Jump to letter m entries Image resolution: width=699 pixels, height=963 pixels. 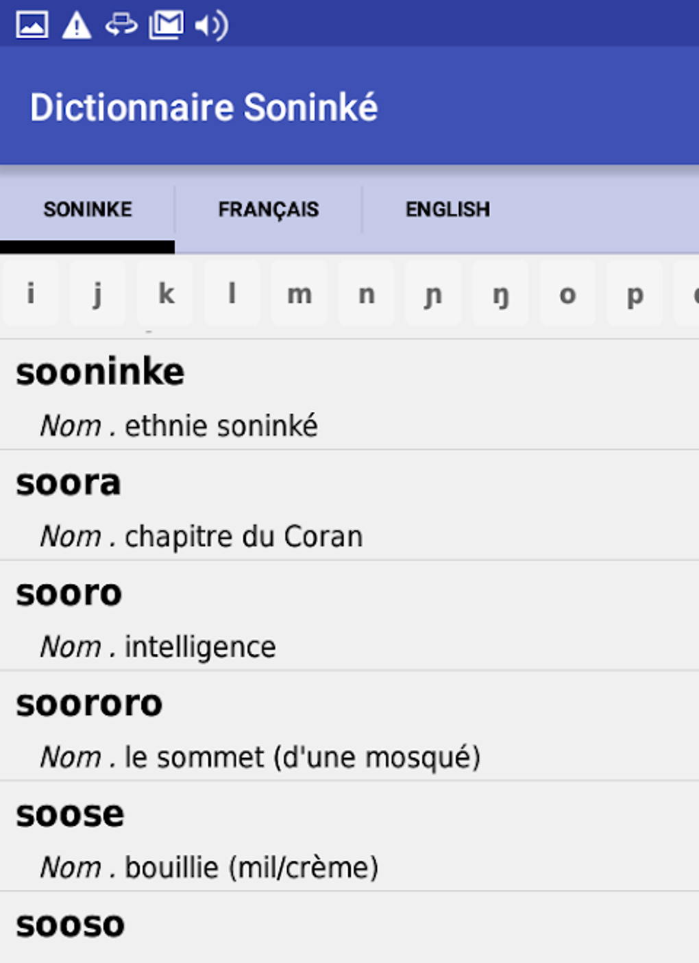tap(299, 294)
